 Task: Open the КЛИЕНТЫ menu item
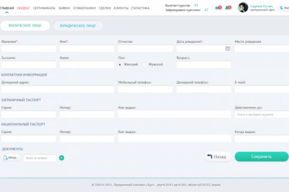pyautogui.click(x=121, y=8)
